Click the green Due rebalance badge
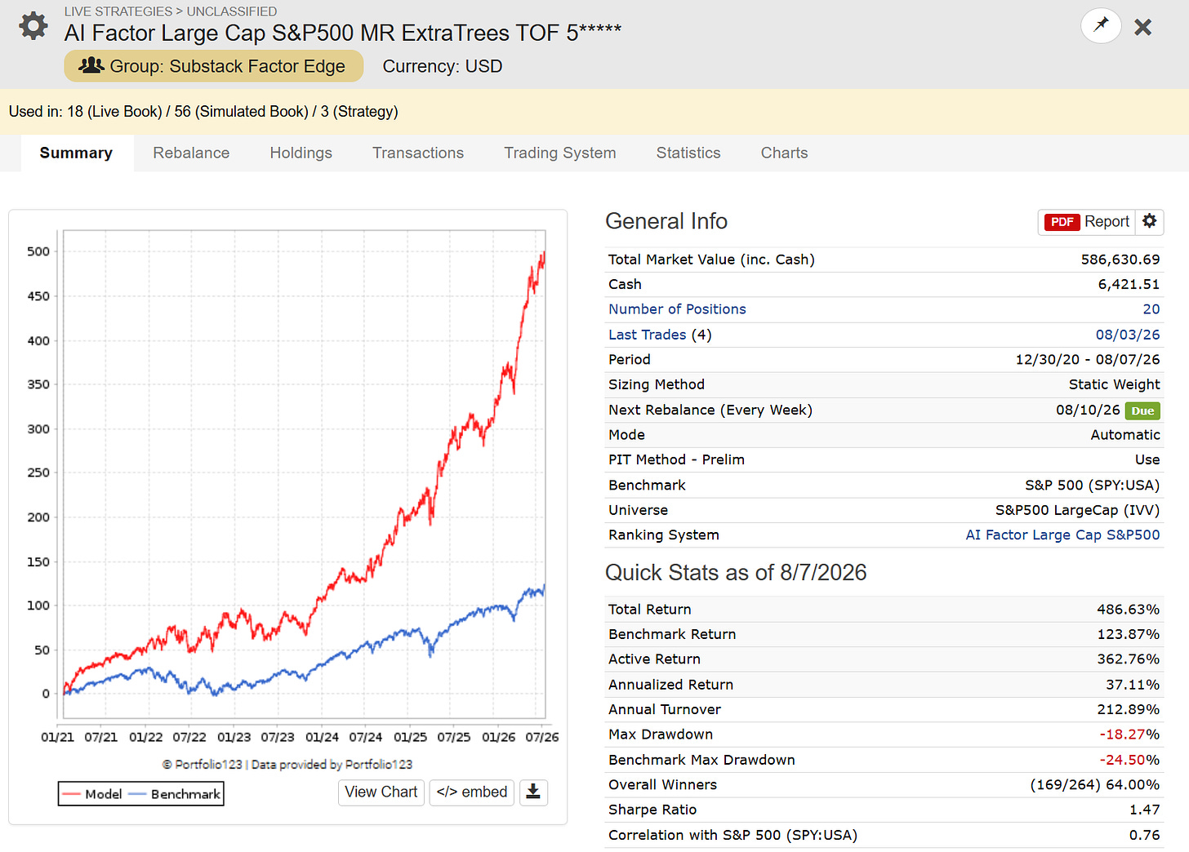Screen dimensions: 1189x852 pyautogui.click(x=1142, y=410)
